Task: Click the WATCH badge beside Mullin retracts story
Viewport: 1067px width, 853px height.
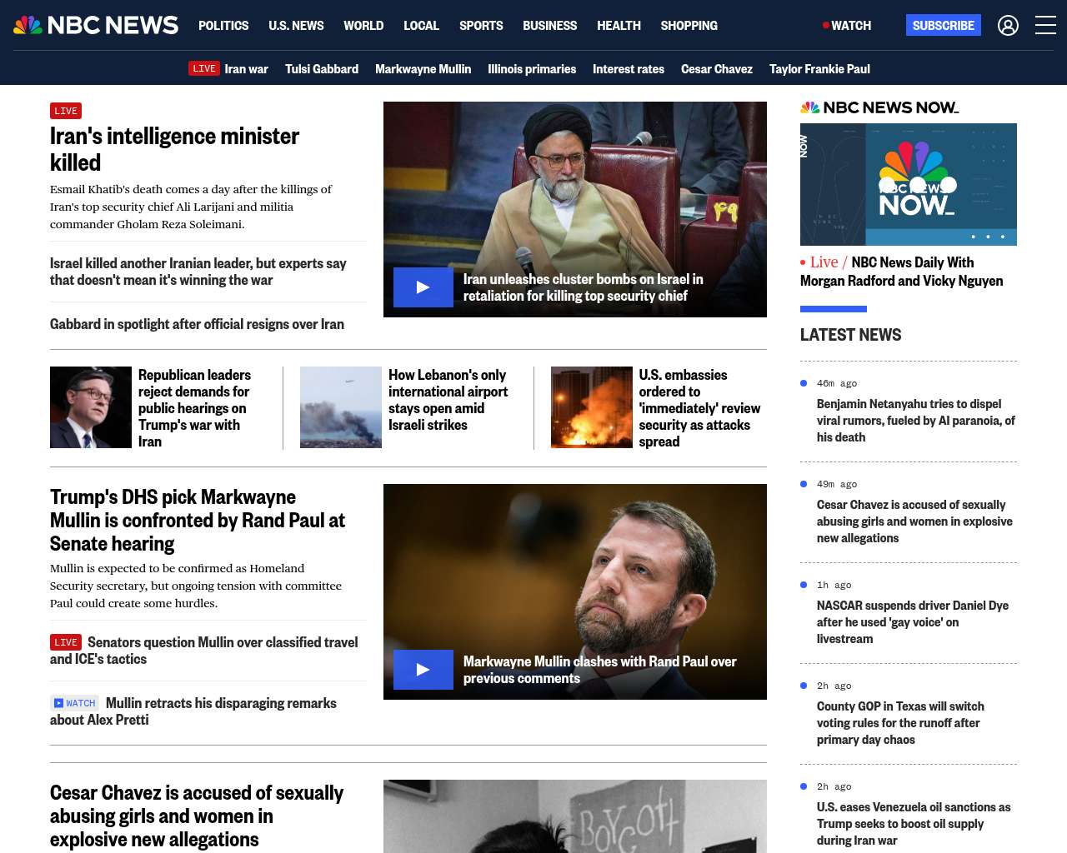Action: pos(74,703)
